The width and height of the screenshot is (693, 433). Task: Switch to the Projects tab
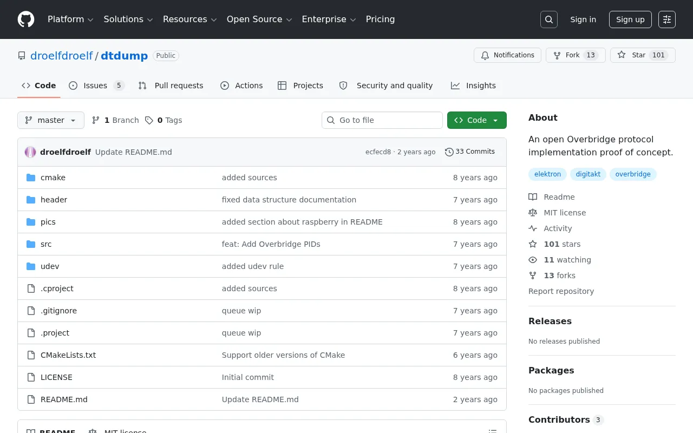(300, 86)
